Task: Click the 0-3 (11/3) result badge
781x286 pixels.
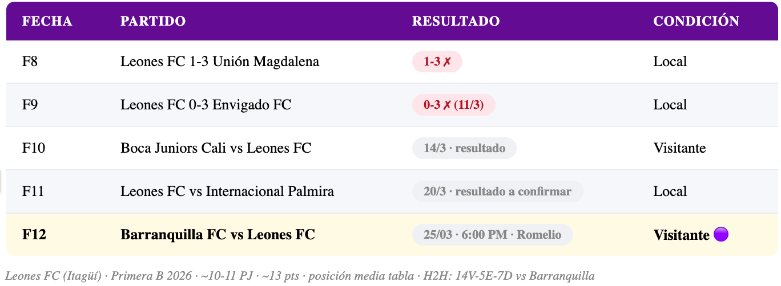Action: [x=453, y=105]
